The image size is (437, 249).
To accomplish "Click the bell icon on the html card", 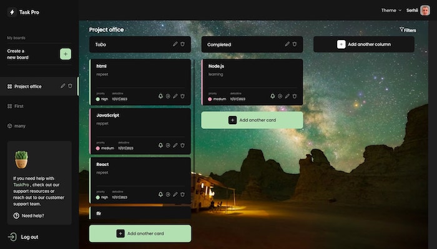I will click(x=160, y=96).
